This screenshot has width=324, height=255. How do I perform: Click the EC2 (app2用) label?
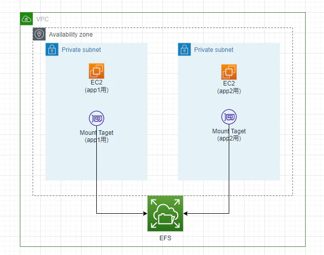coord(229,87)
